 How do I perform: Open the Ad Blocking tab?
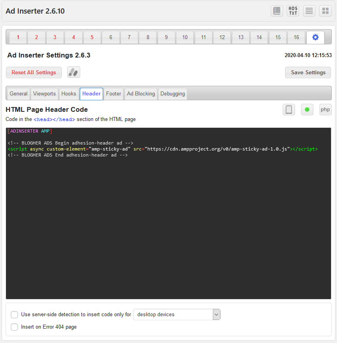point(141,93)
